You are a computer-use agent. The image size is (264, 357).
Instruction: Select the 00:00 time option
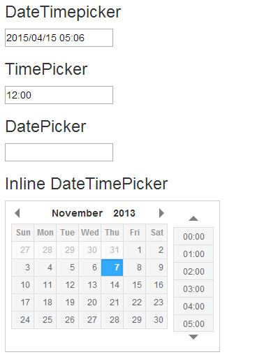pos(193,236)
